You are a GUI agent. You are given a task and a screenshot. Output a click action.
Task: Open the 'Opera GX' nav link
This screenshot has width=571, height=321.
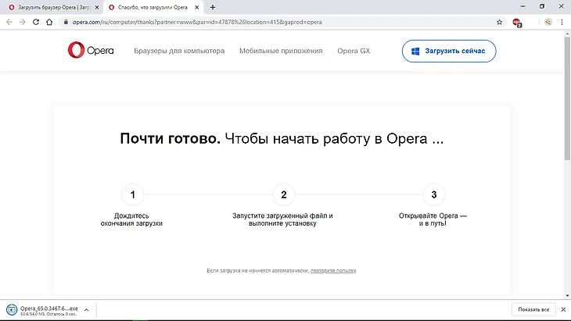[x=354, y=51]
